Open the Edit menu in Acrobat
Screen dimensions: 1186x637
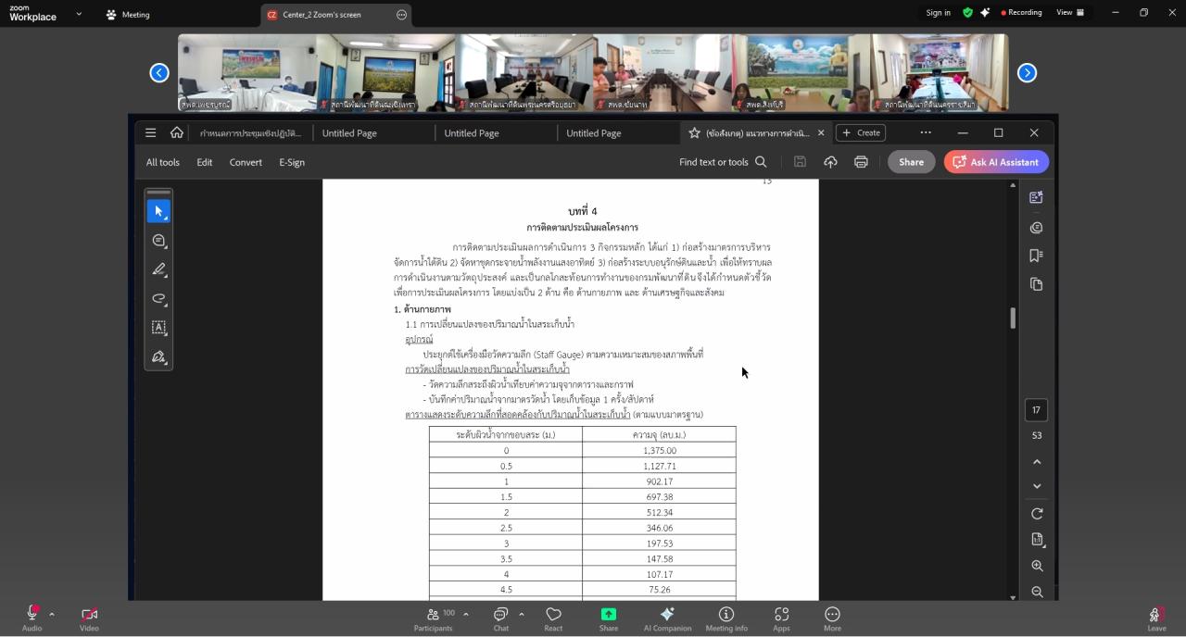click(204, 161)
